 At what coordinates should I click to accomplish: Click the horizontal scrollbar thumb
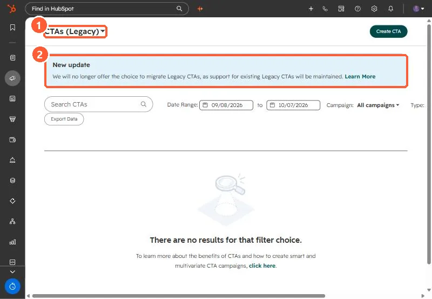179,296
